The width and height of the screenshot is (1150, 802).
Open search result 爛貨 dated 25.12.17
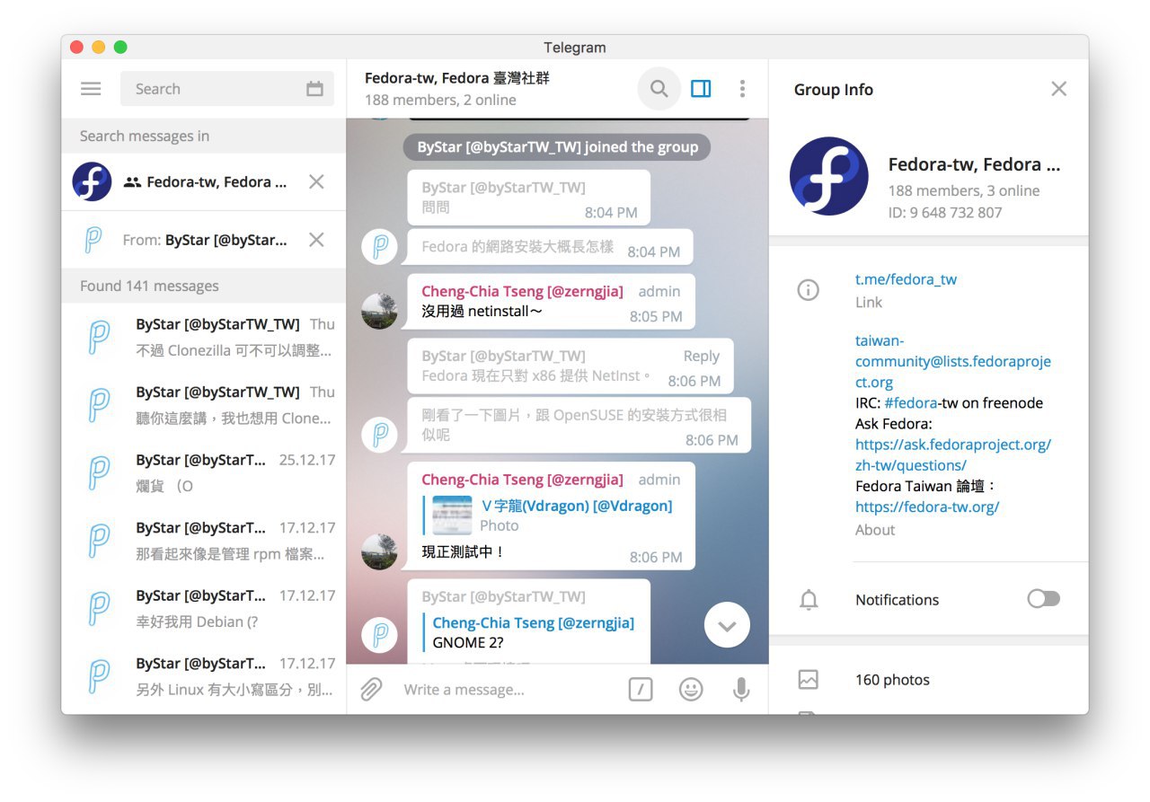[x=203, y=473]
